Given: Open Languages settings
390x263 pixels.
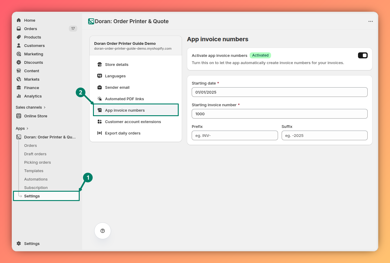Looking at the screenshot, I should tap(136, 76).
